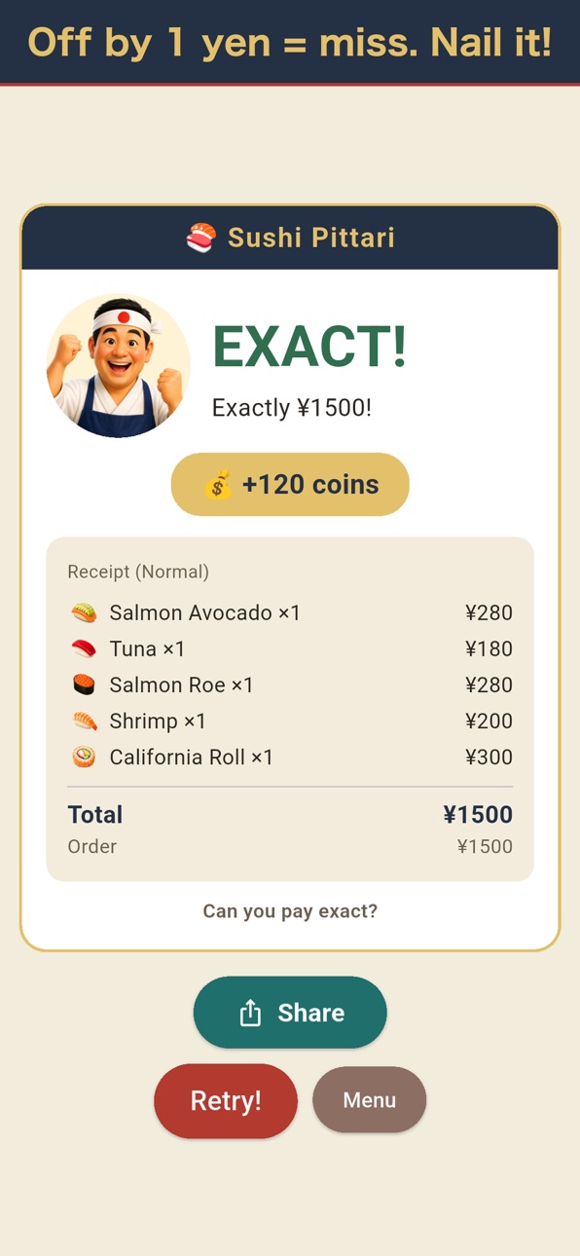Click the money bag coin icon
580x1256 pixels.
click(x=218, y=485)
